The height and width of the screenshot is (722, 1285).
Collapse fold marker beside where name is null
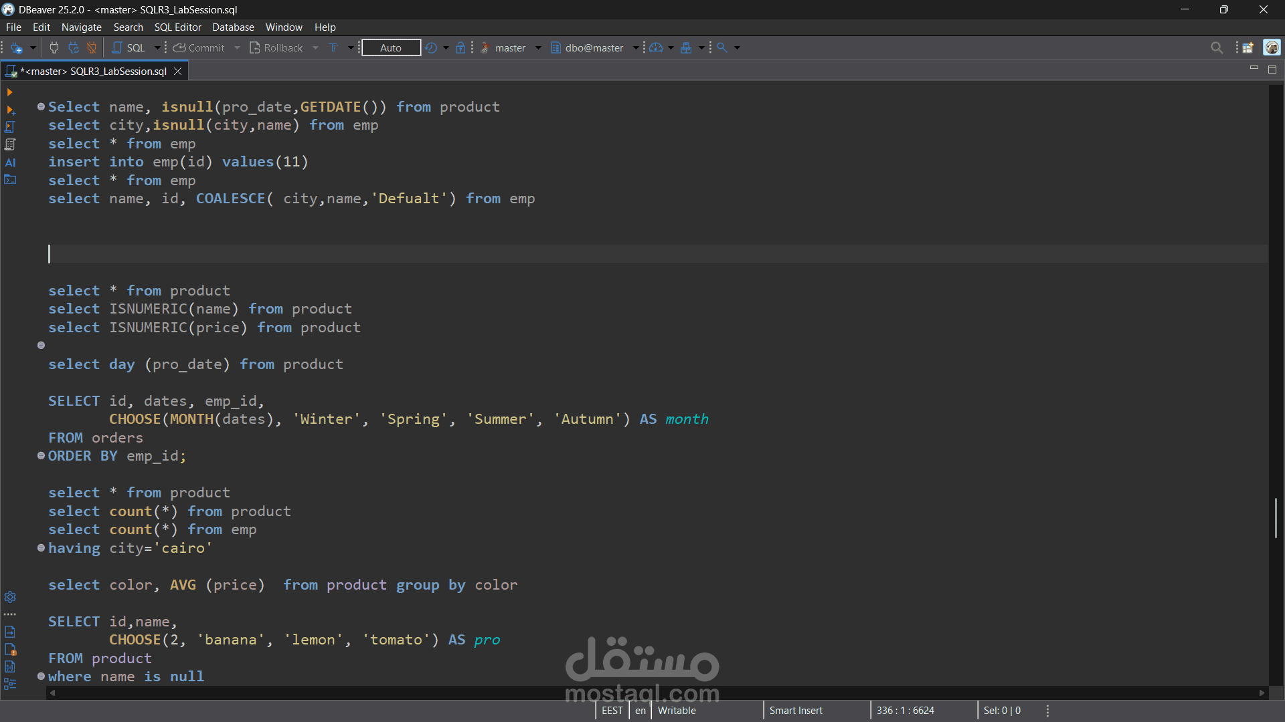point(41,677)
